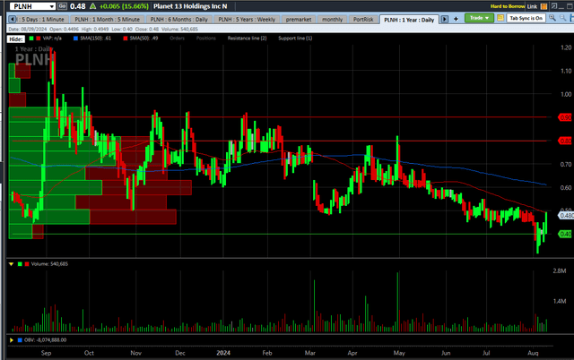Click the SMA(150): .61 legend label
Viewport: 574px width, 360px height.
pos(95,38)
